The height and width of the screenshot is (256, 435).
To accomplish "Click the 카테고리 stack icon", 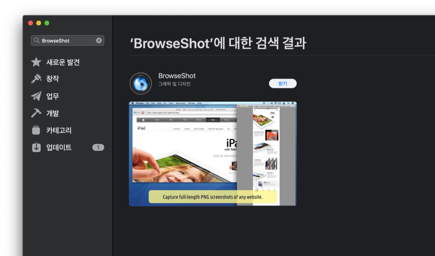I will [36, 130].
